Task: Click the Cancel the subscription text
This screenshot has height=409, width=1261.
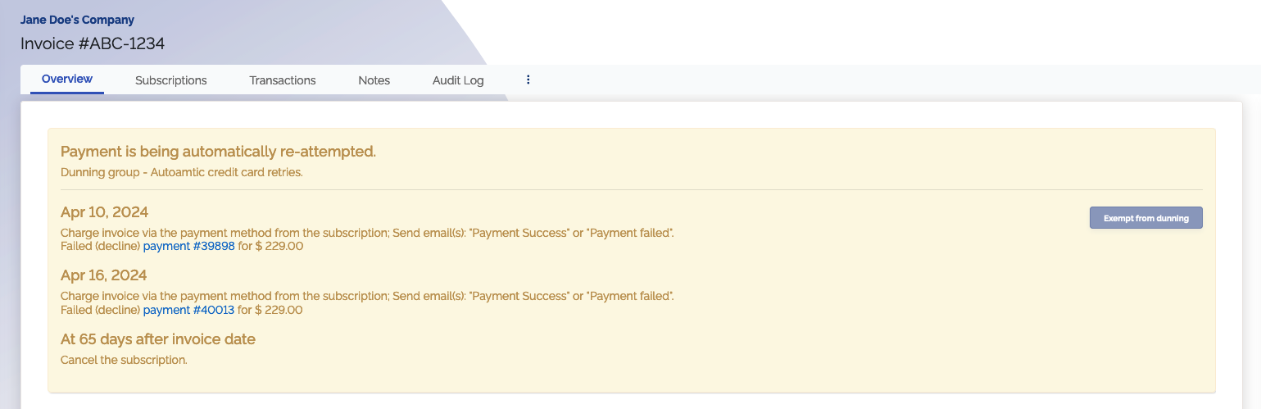Action: click(124, 360)
